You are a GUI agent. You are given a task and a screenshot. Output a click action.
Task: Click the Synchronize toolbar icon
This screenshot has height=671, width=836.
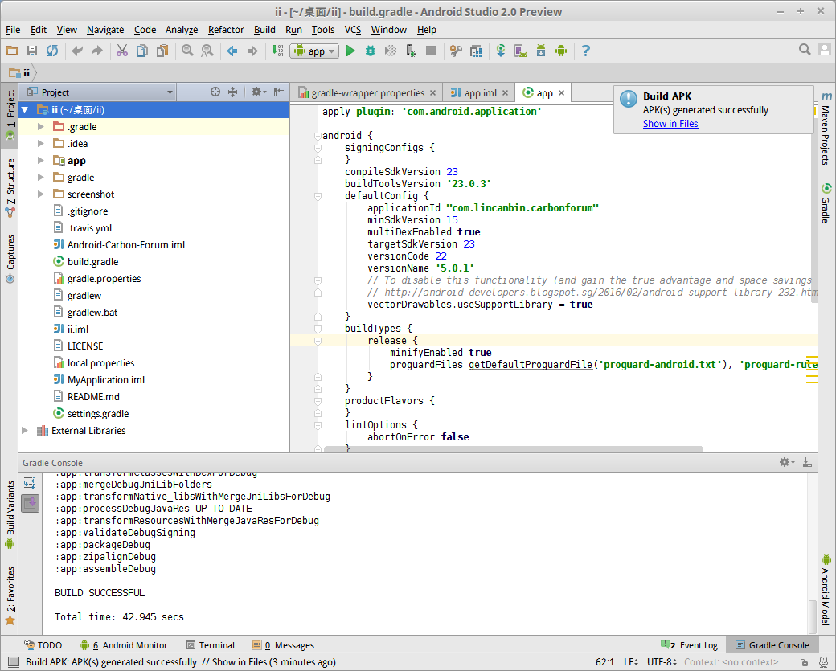coord(52,51)
